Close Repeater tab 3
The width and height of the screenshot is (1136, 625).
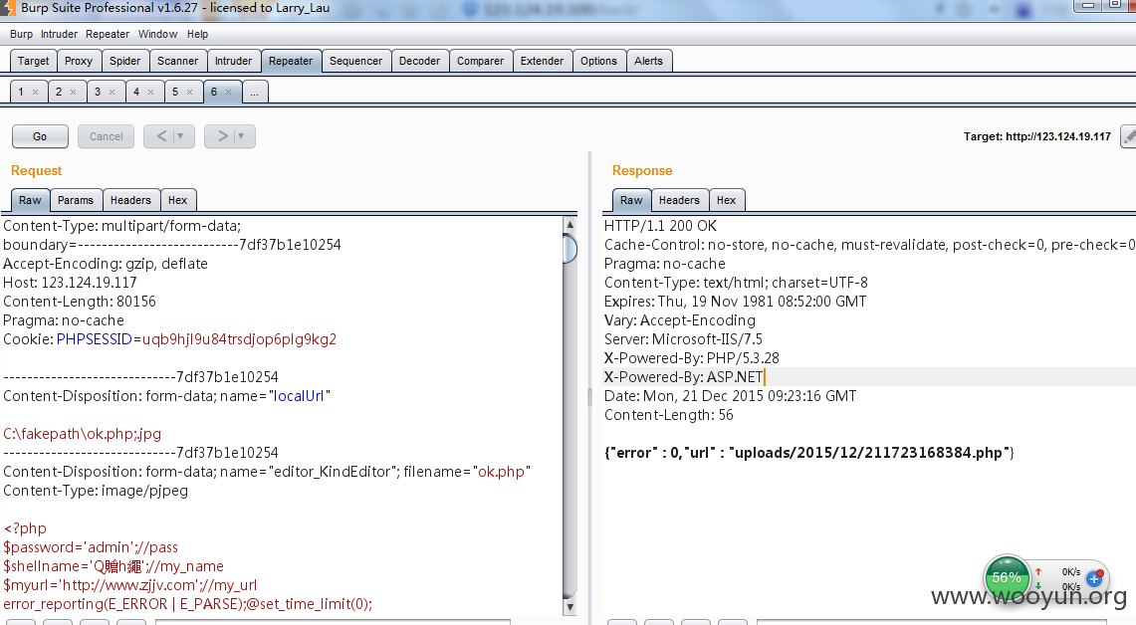(112, 92)
